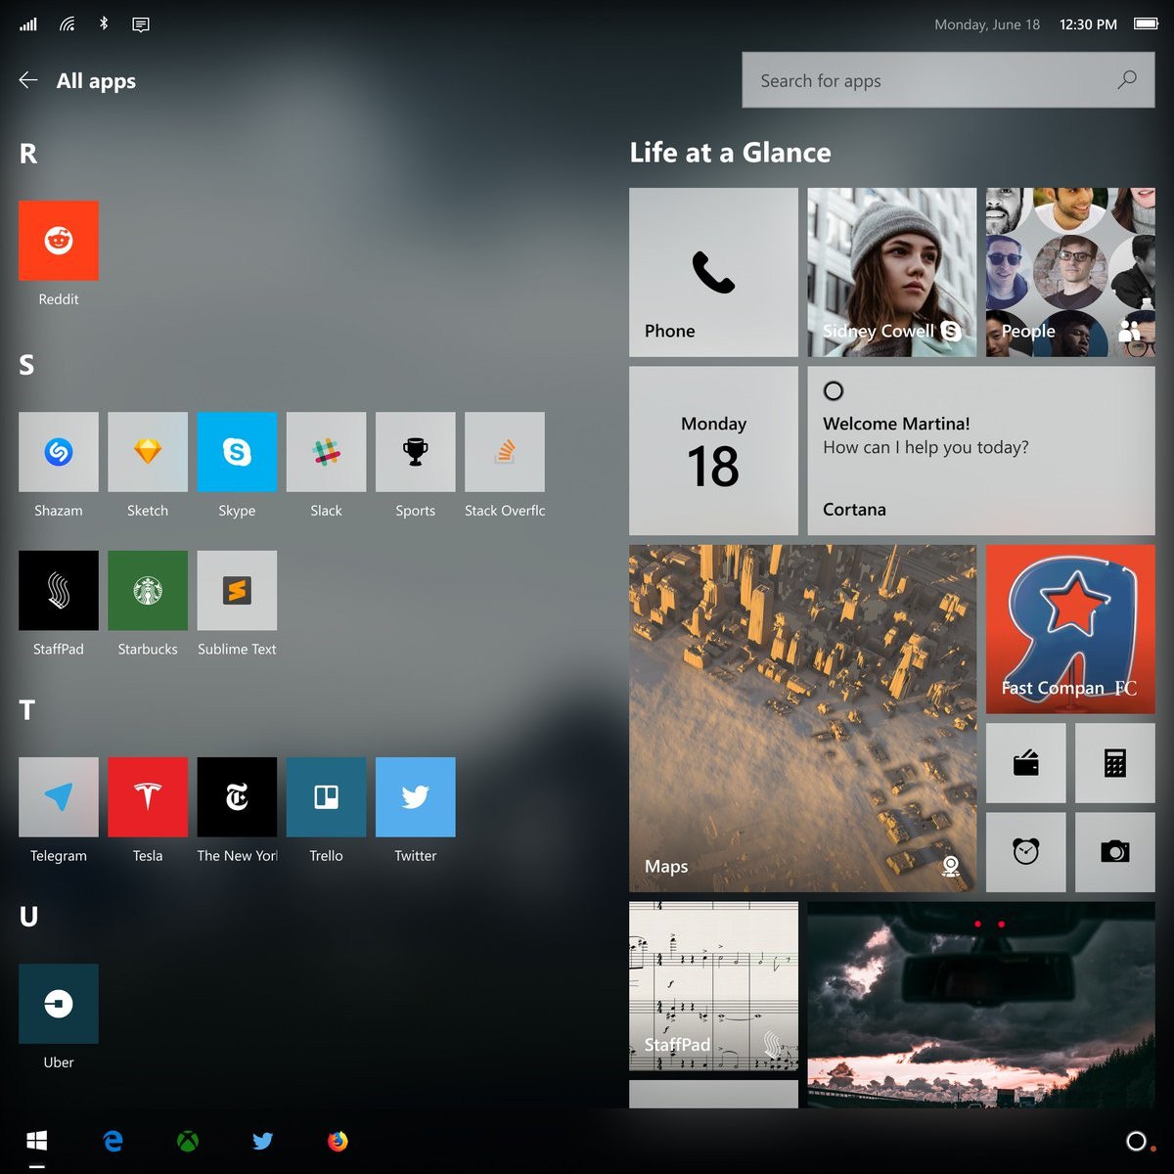The image size is (1174, 1174).
Task: Launch the Starbucks app
Action: coord(148,590)
